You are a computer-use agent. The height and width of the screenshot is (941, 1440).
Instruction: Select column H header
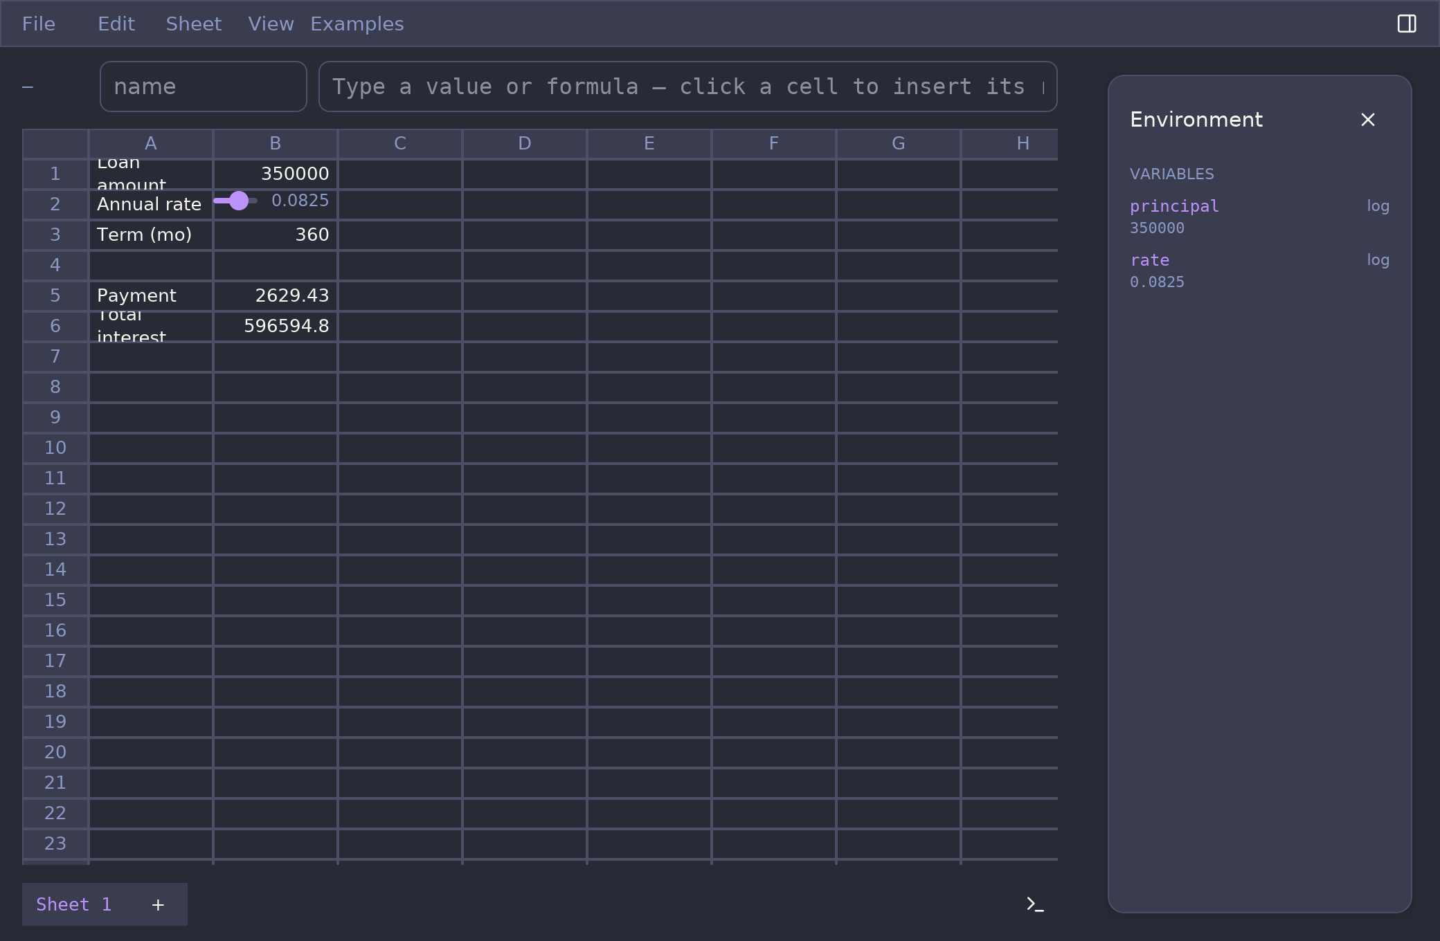click(x=1010, y=144)
